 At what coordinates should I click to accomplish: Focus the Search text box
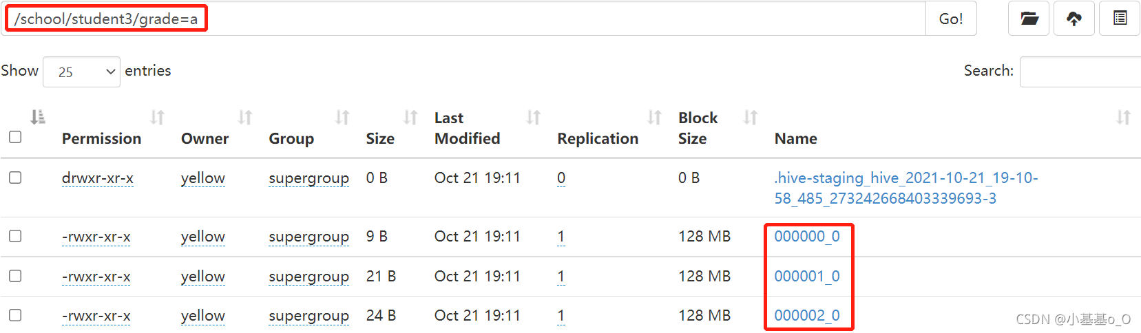1080,72
